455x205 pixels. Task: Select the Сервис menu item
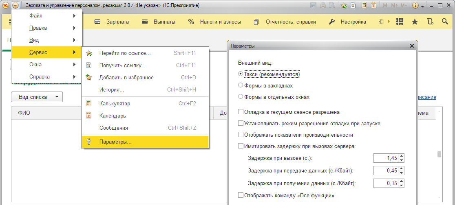point(47,52)
